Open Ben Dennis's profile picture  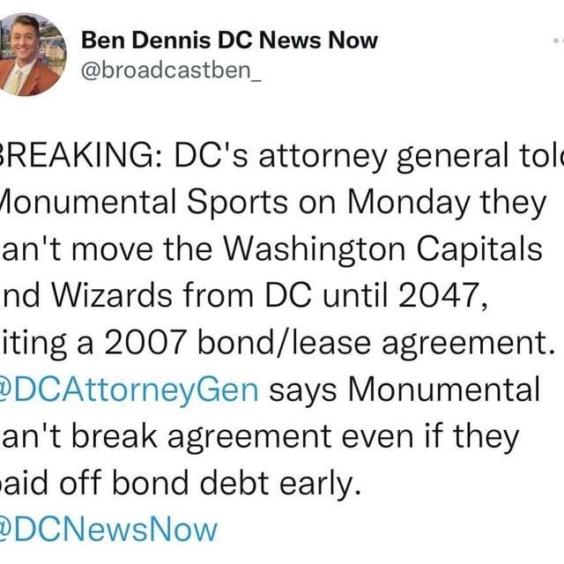31,55
